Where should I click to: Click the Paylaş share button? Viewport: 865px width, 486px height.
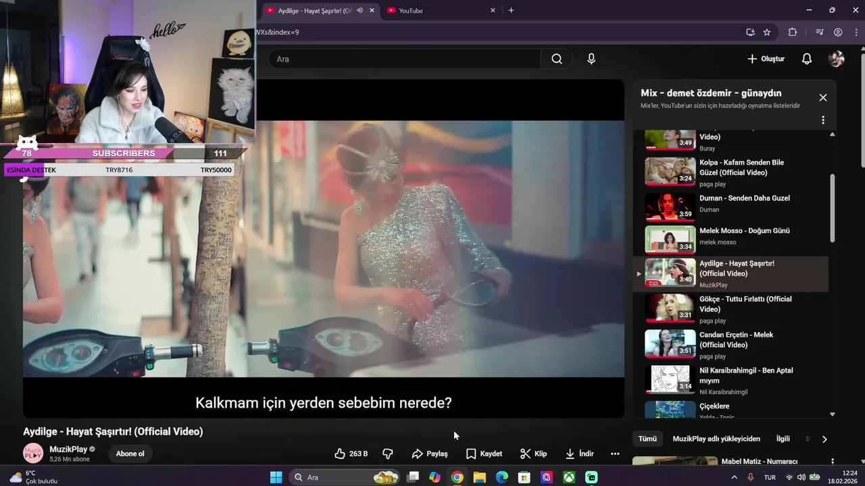430,454
